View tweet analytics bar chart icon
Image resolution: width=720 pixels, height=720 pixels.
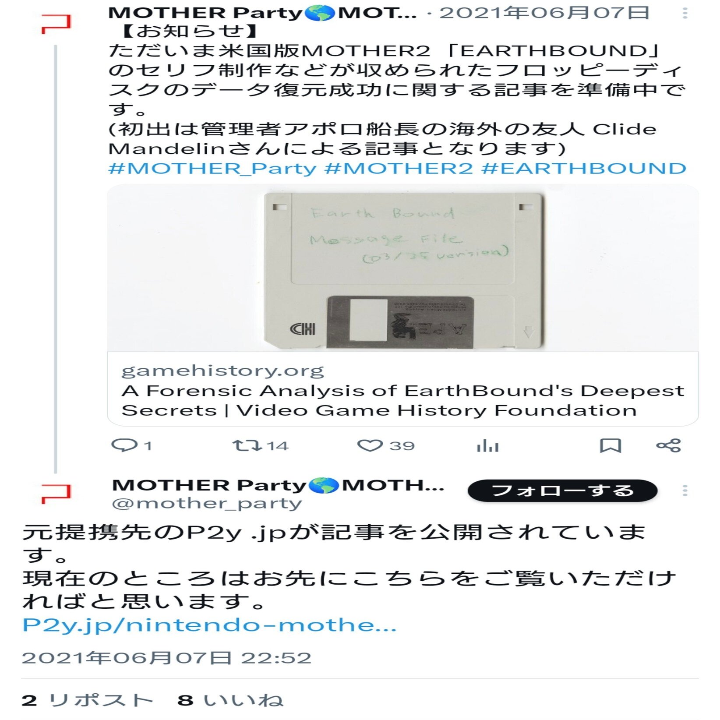(x=487, y=446)
